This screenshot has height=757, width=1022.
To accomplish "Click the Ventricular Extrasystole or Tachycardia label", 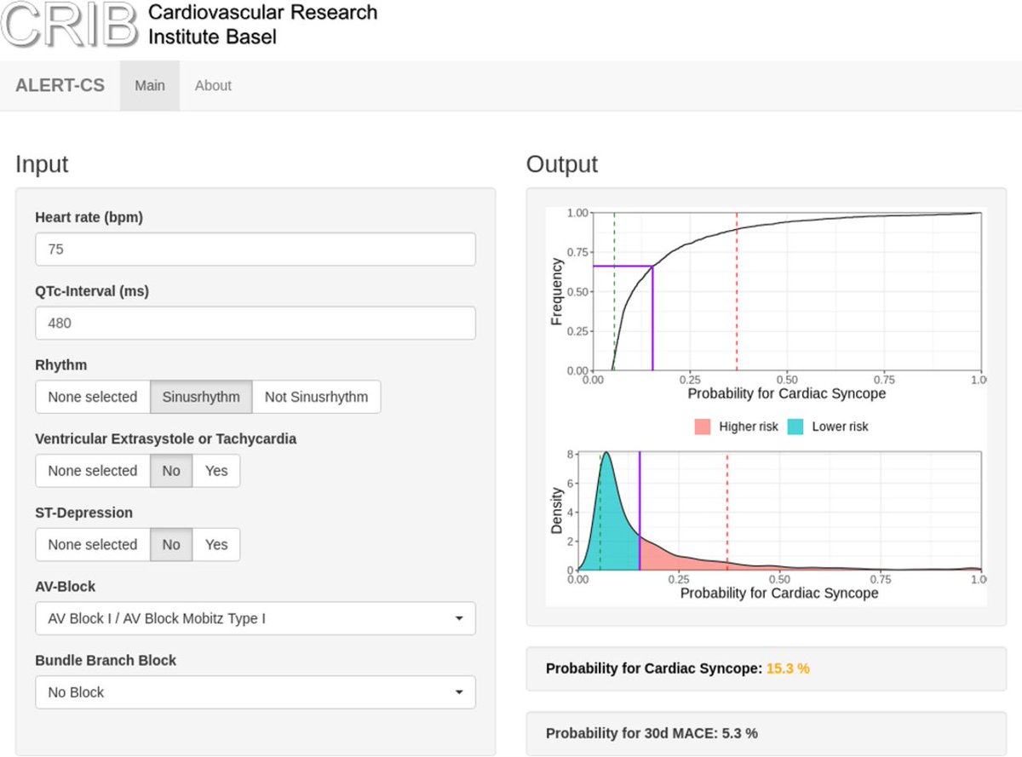I will (166, 439).
